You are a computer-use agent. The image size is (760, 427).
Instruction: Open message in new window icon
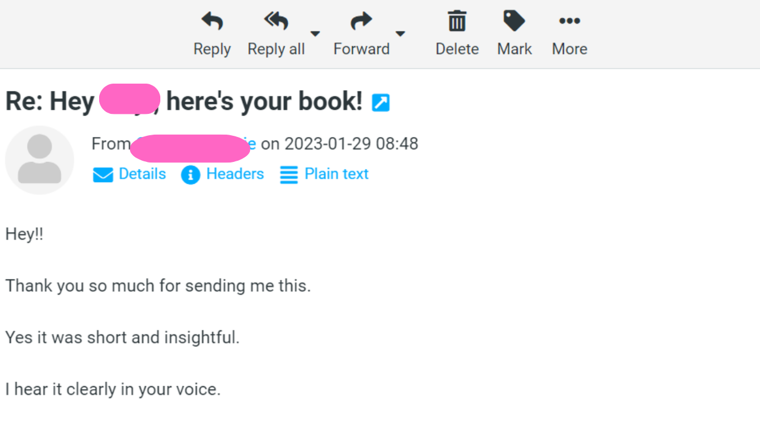(381, 103)
